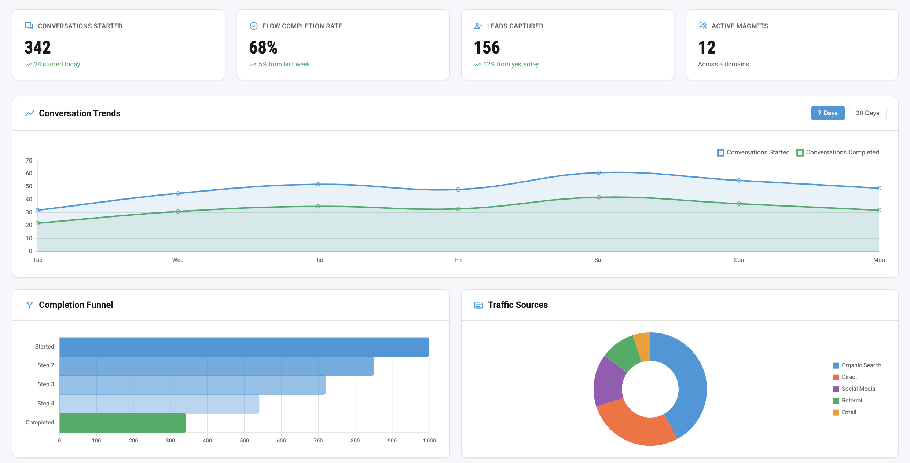Open the Traffic Sources panel header

coord(518,305)
